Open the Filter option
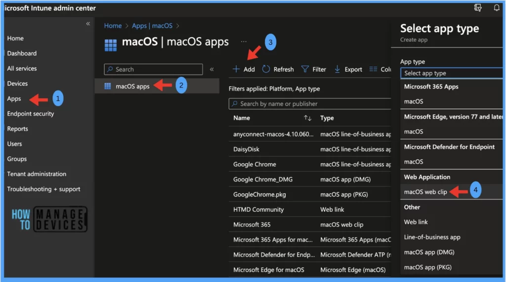This screenshot has width=506, height=282. pos(314,69)
